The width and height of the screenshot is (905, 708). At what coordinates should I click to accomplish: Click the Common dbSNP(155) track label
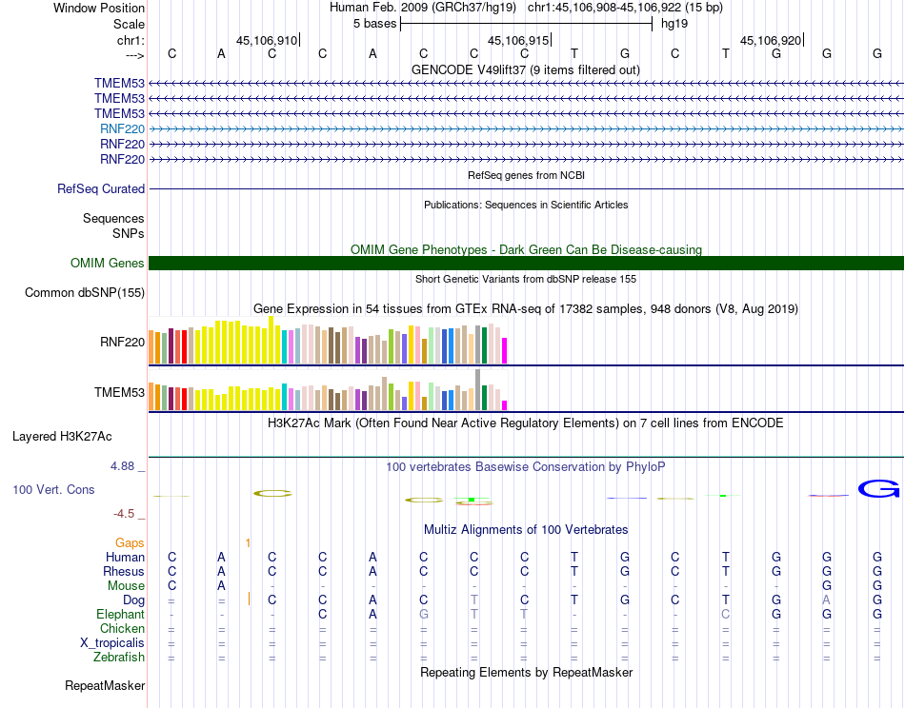click(85, 292)
